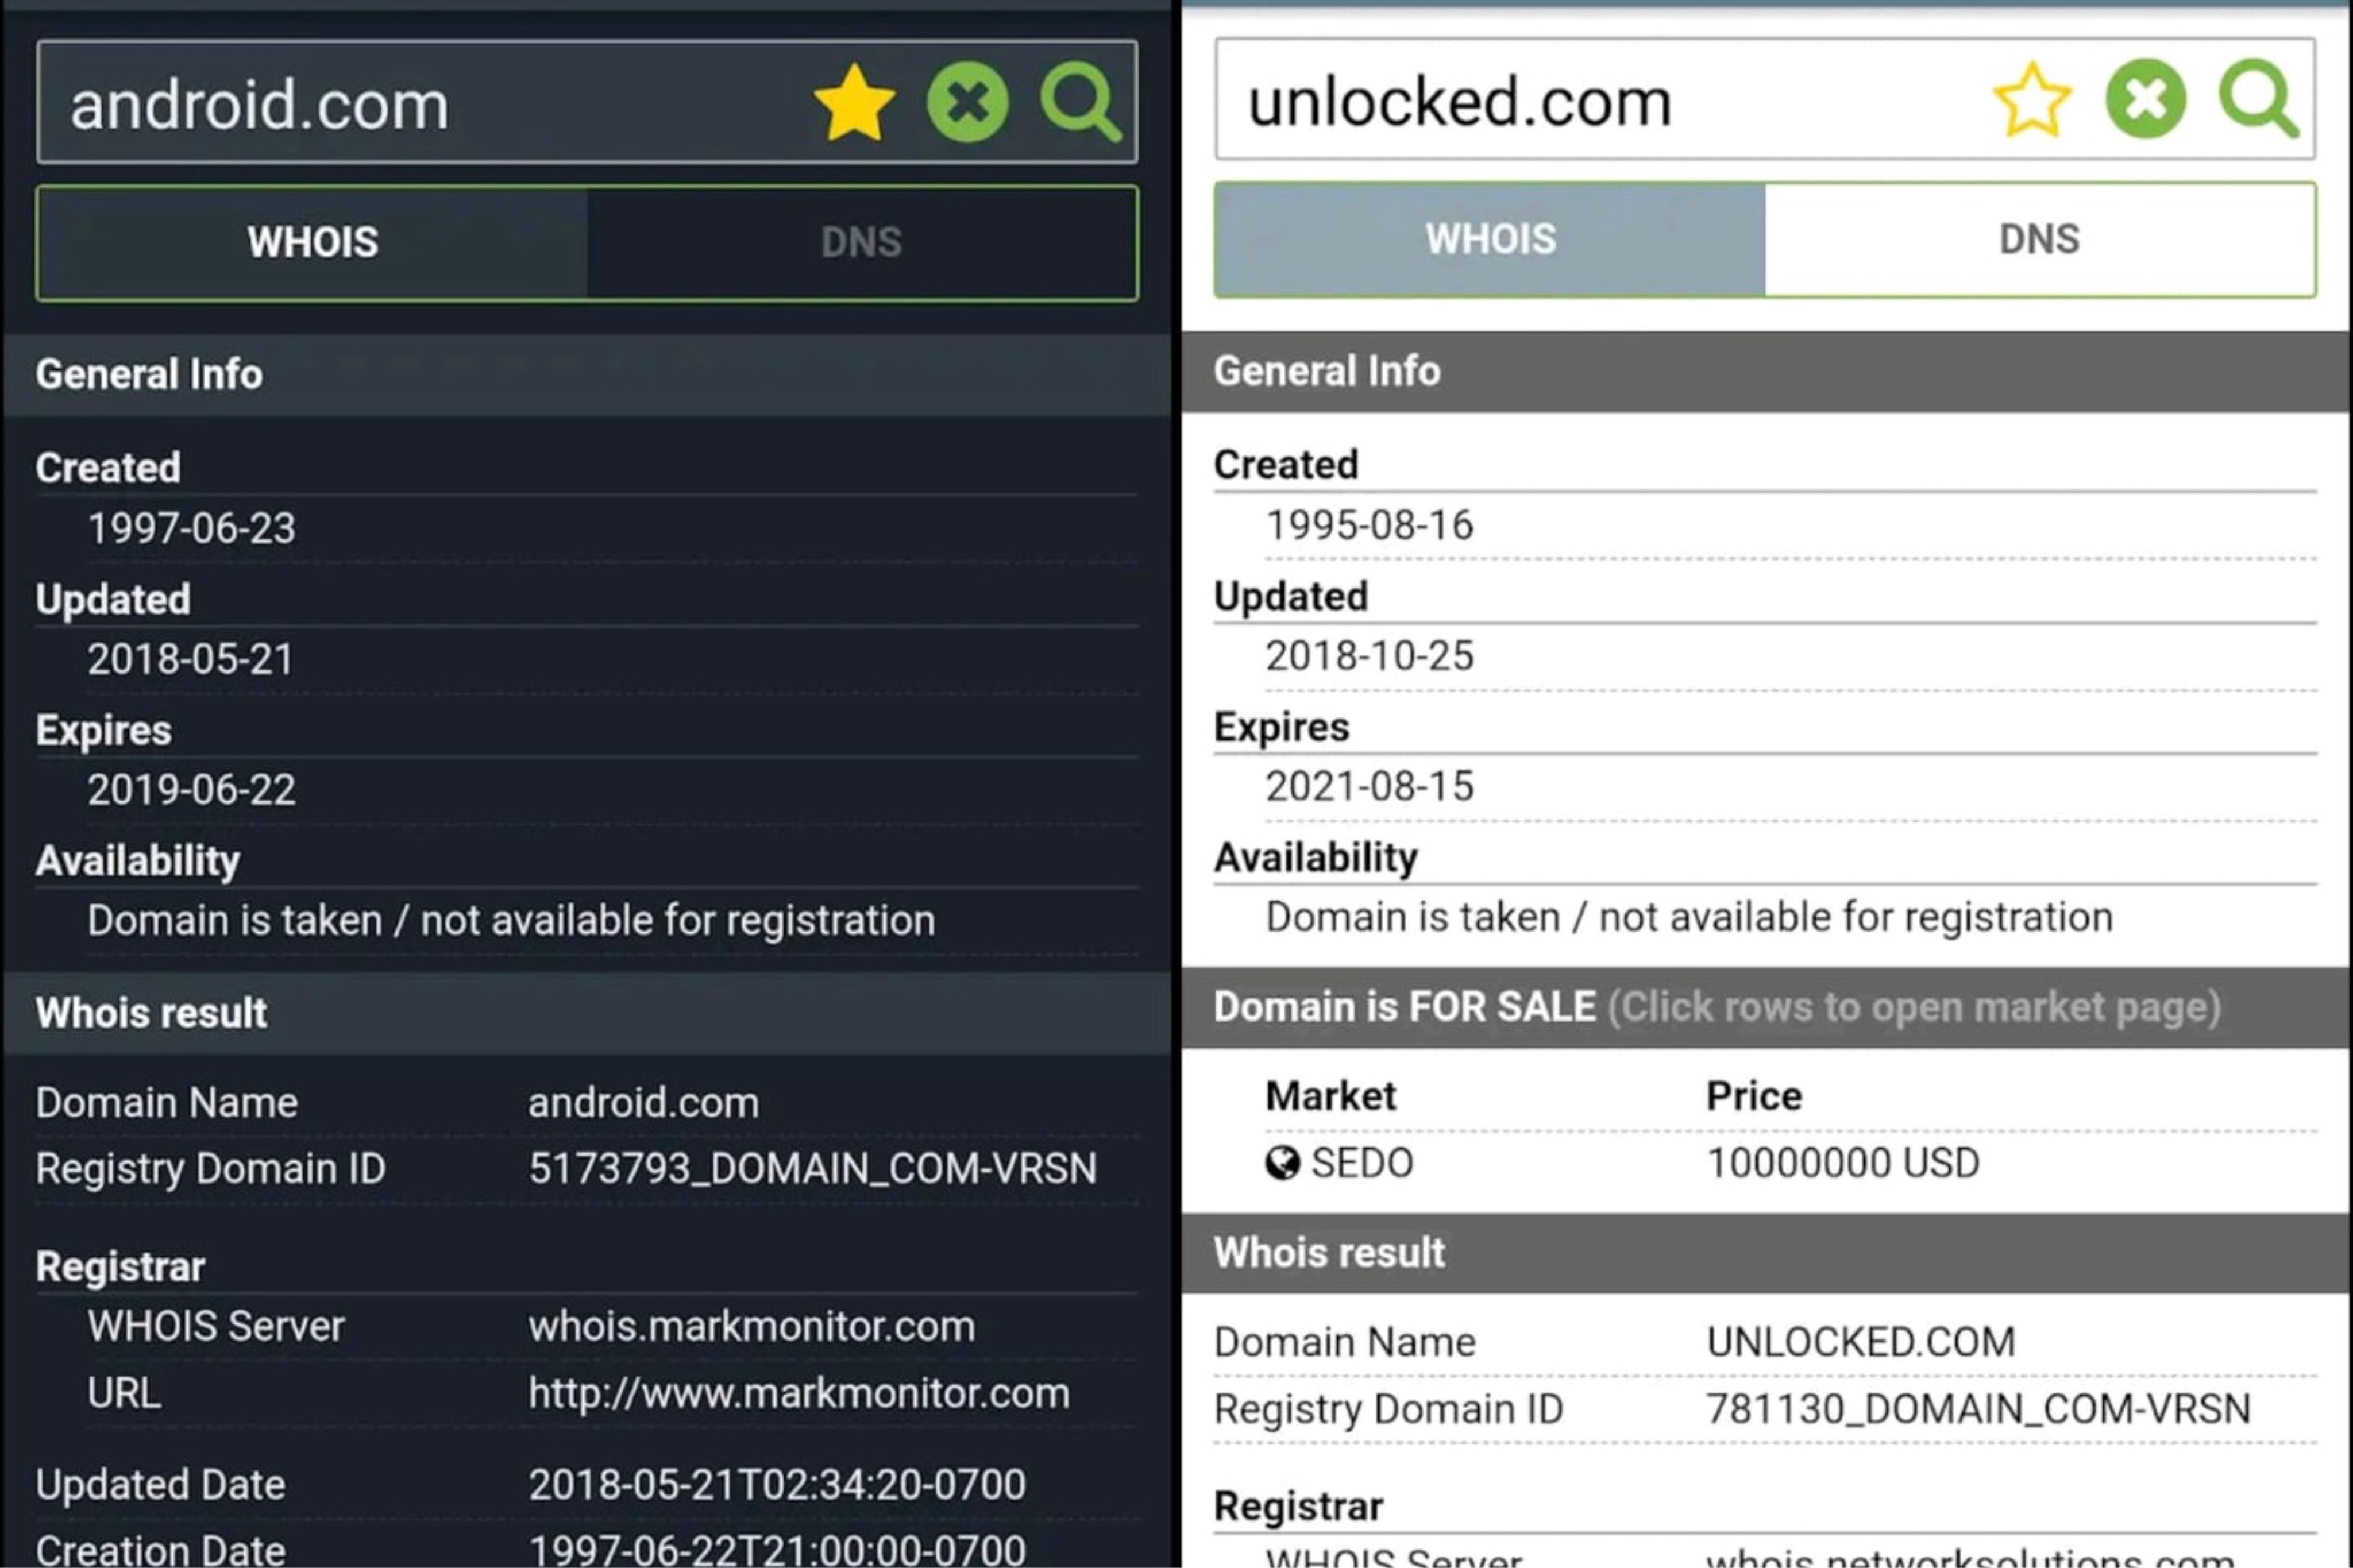This screenshot has height=1568, width=2353.
Task: Search android.com with the magnifier icon
Action: point(1080,102)
